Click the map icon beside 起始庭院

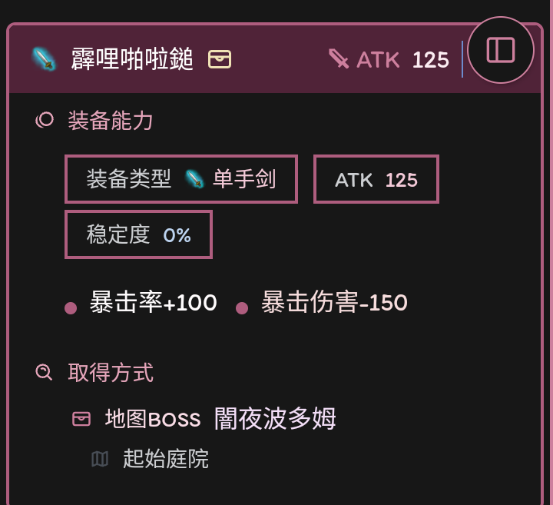click(100, 459)
